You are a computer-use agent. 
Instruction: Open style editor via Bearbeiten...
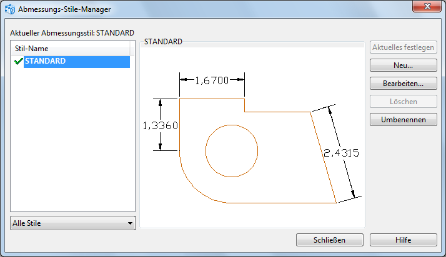[403, 83]
